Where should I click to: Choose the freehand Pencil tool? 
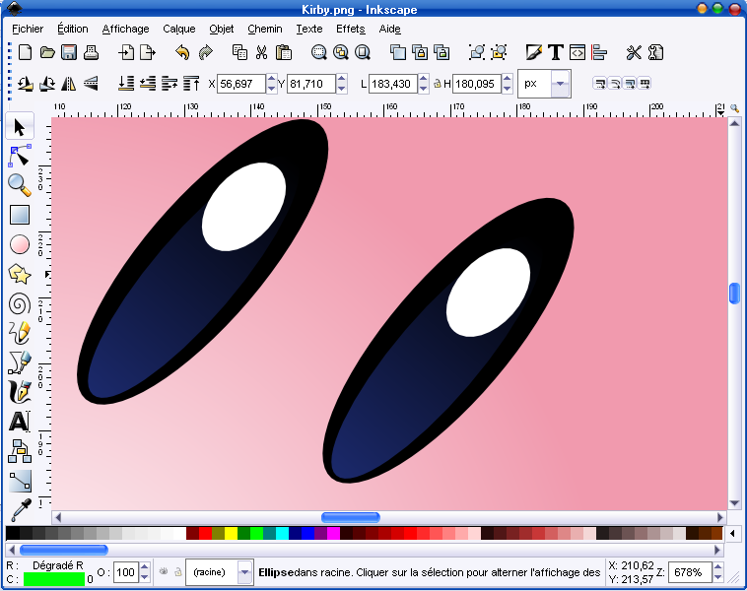pyautogui.click(x=20, y=333)
